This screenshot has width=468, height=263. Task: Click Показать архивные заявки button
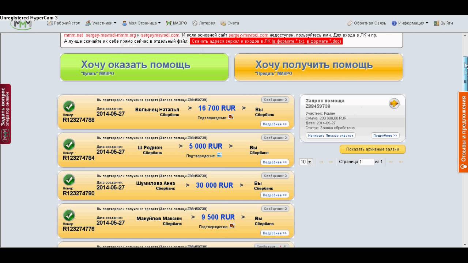(373, 149)
